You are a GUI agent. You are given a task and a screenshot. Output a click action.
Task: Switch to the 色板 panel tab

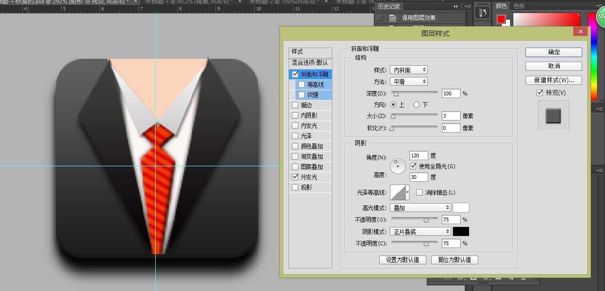519,6
